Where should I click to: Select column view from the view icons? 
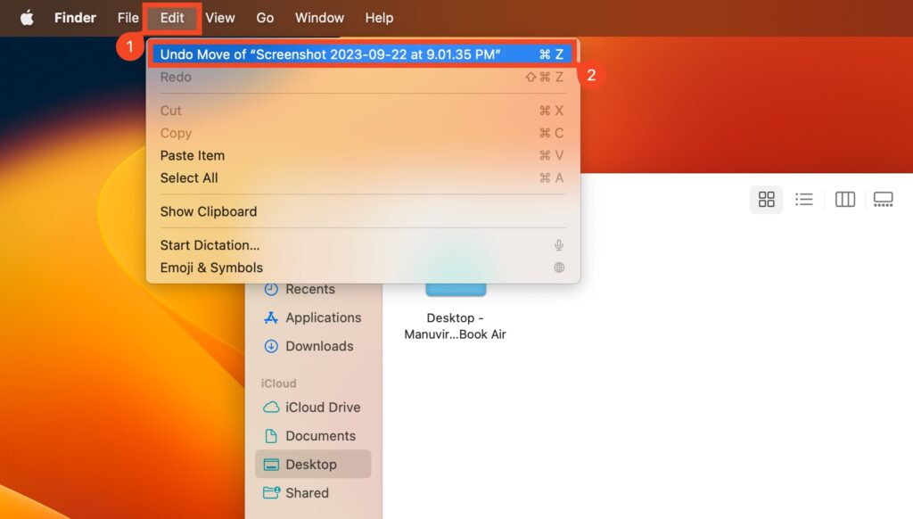[x=843, y=199]
